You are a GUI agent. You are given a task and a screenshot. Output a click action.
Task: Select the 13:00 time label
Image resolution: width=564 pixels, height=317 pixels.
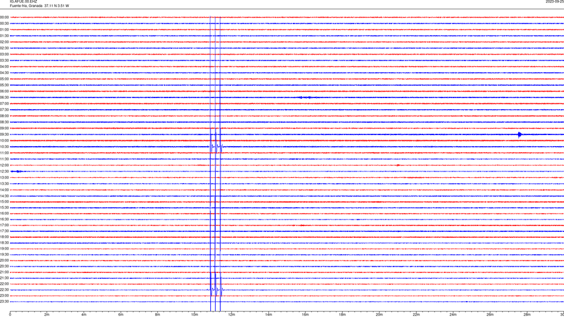4,177
